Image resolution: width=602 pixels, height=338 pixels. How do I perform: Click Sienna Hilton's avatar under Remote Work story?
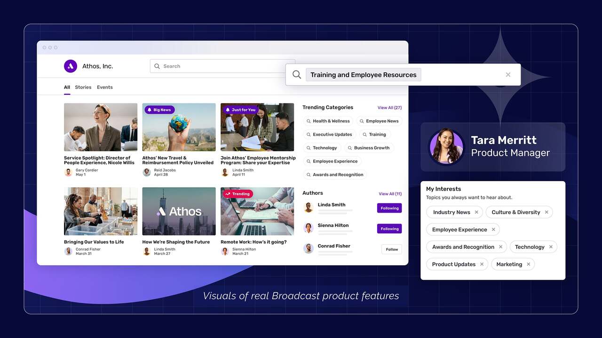tap(225, 251)
